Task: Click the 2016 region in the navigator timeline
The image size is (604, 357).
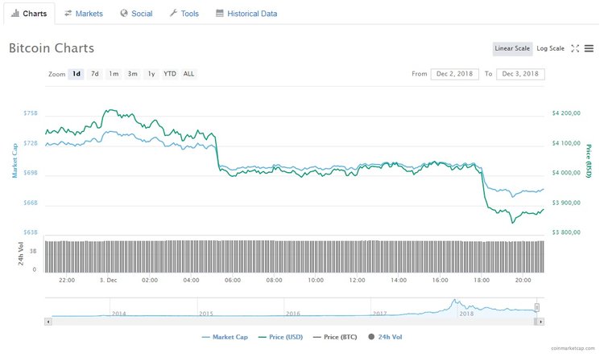Action: pos(293,314)
